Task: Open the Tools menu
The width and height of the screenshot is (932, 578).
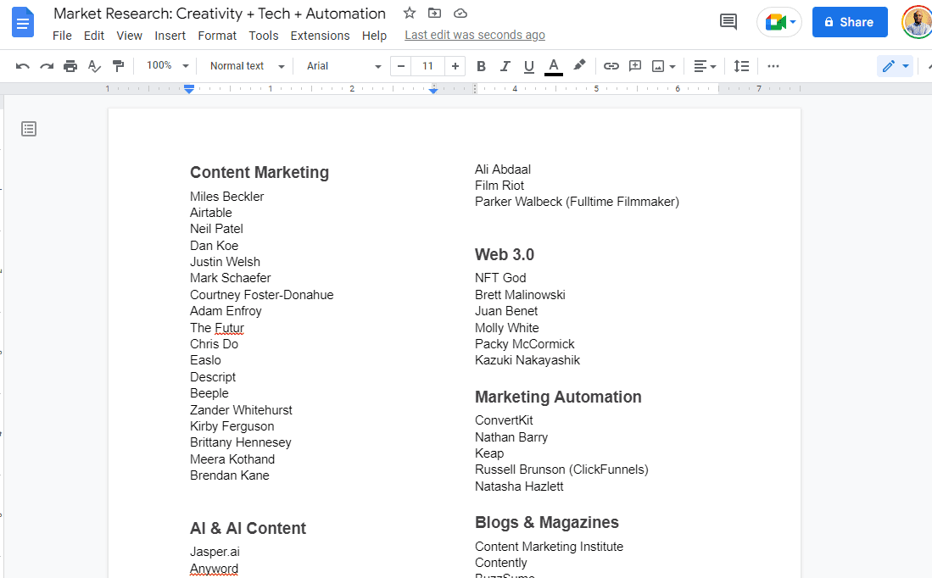Action: click(263, 36)
